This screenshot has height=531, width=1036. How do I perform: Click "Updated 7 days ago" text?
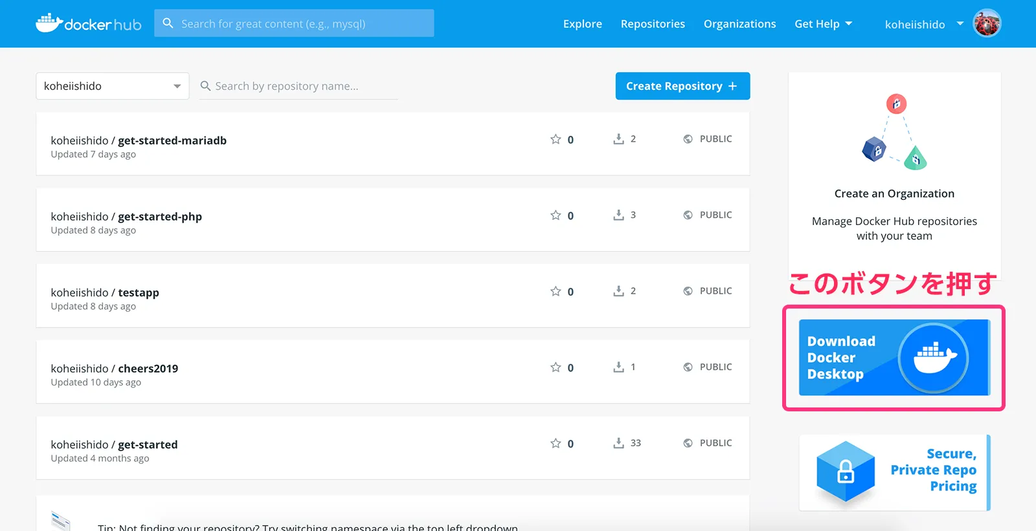pyautogui.click(x=93, y=155)
